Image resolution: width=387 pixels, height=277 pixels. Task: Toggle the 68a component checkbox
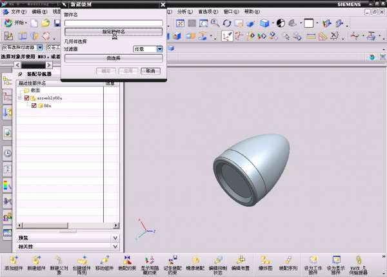(34, 105)
